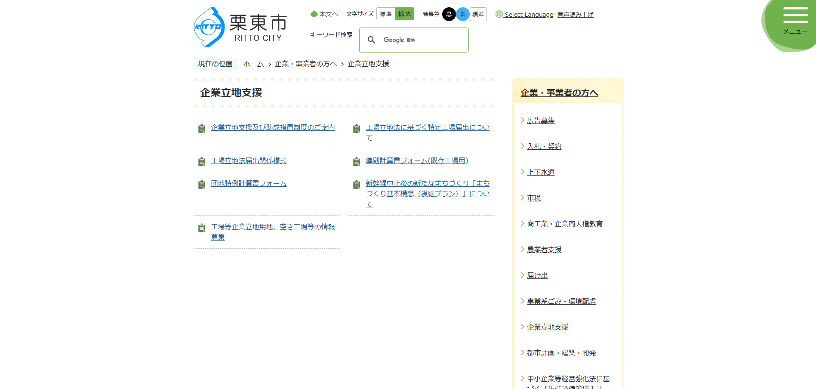Click clipboard icon beside 準則計算書フォーム
Viewport: 816px width, 389px height.
tap(356, 161)
